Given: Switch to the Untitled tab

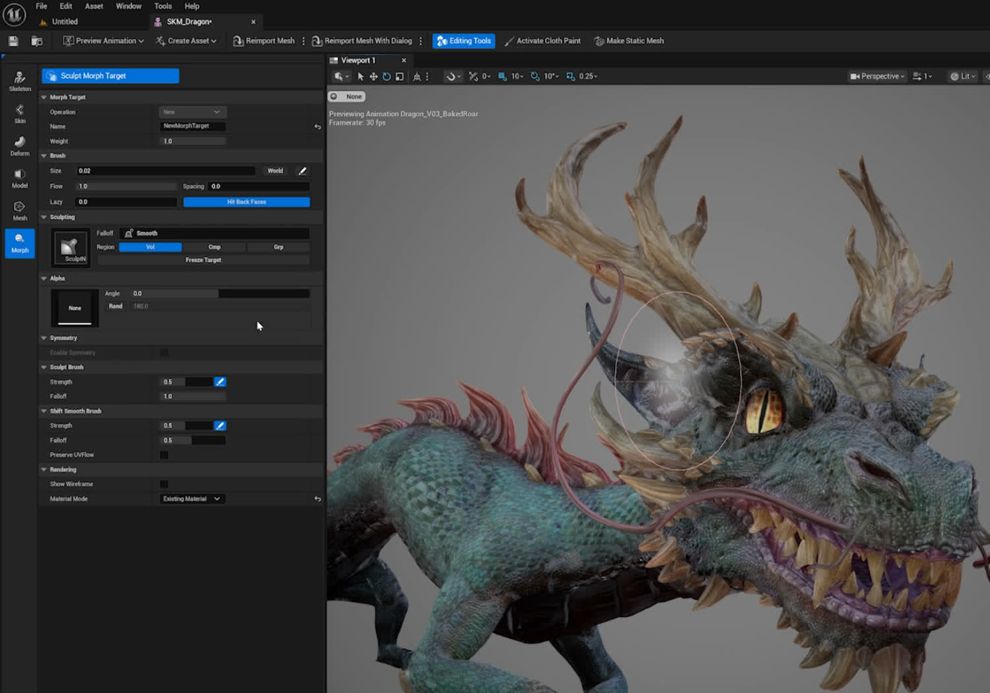Looking at the screenshot, I should point(65,21).
